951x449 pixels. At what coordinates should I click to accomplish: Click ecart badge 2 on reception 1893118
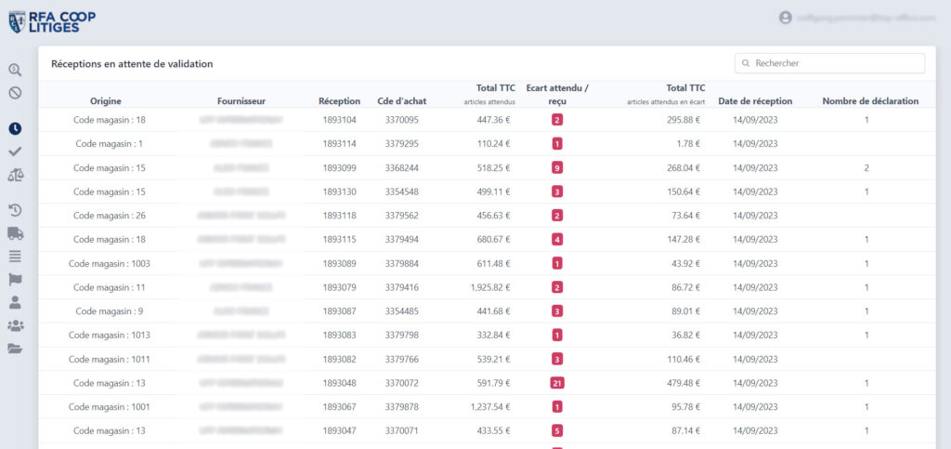(557, 216)
